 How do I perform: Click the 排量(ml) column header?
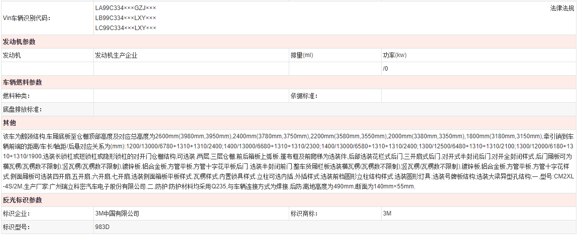(301, 55)
